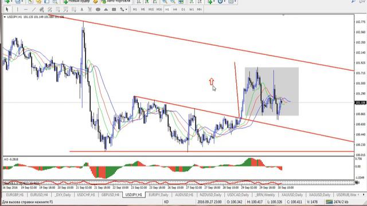Click the templates icon
The height and width of the screenshot is (206, 367).
pyautogui.click(x=231, y=2)
